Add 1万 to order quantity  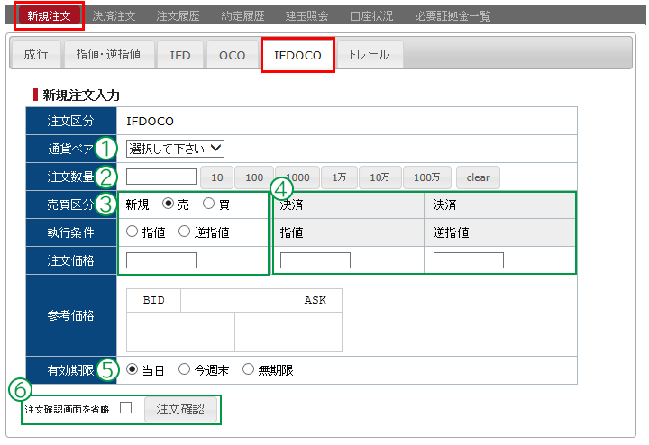[339, 177]
